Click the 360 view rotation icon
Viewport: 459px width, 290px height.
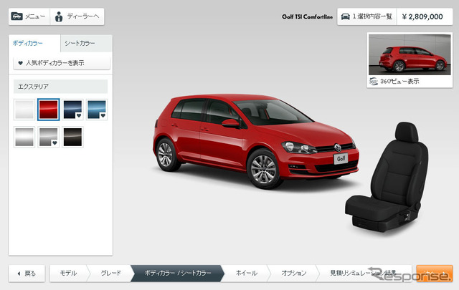(373, 81)
